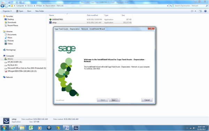Click the disabled Back button in wizard
The image size is (209, 131).
[x=102, y=100]
